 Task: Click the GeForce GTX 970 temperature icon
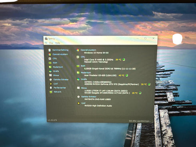tap(149, 84)
